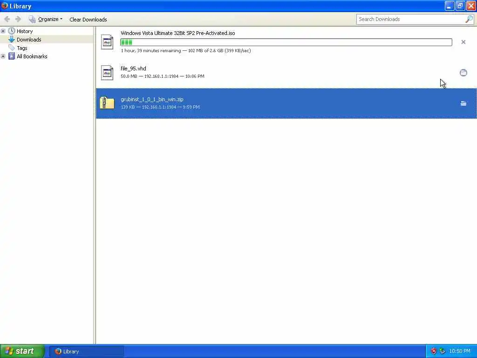Viewport: 477px width, 358px height.
Task: Select Downloads in the sidebar
Action: coord(29,40)
